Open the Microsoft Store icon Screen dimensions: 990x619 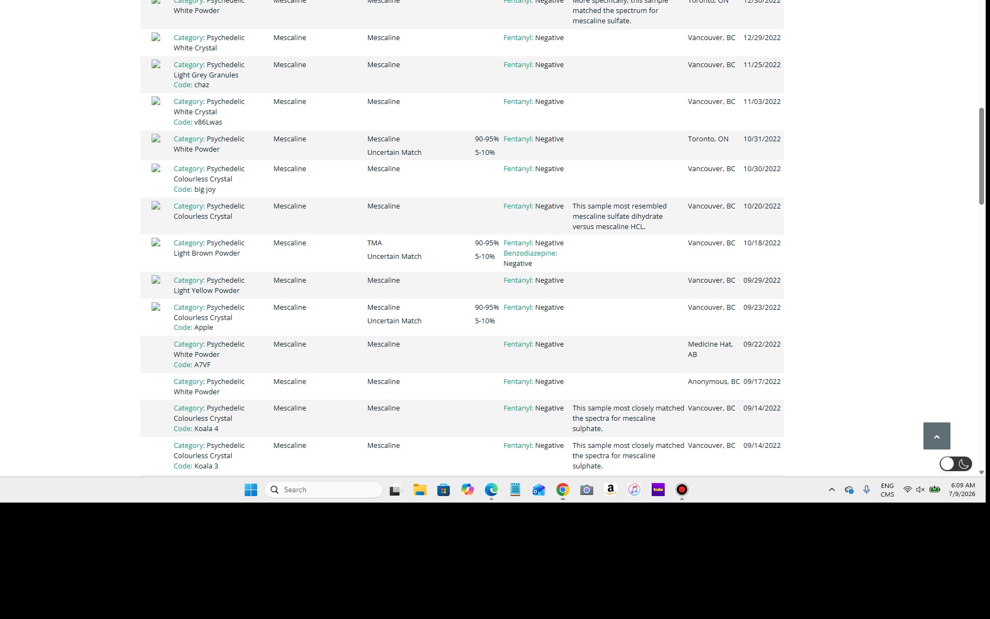[444, 490]
